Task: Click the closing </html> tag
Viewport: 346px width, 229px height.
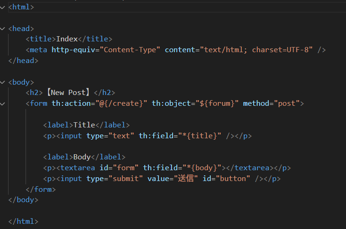Action: (x=23, y=221)
